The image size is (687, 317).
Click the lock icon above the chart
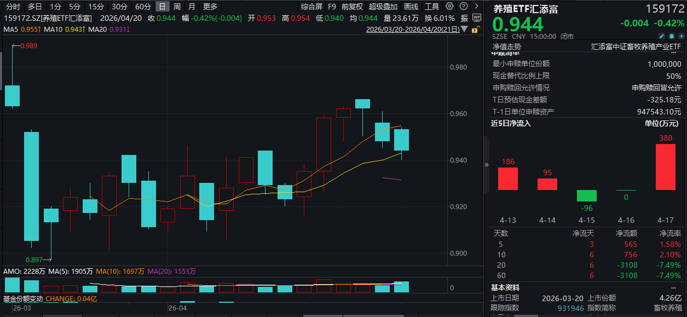coord(476,30)
